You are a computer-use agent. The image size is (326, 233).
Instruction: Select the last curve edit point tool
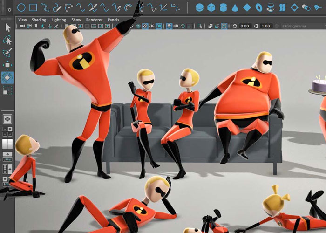(x=175, y=7)
